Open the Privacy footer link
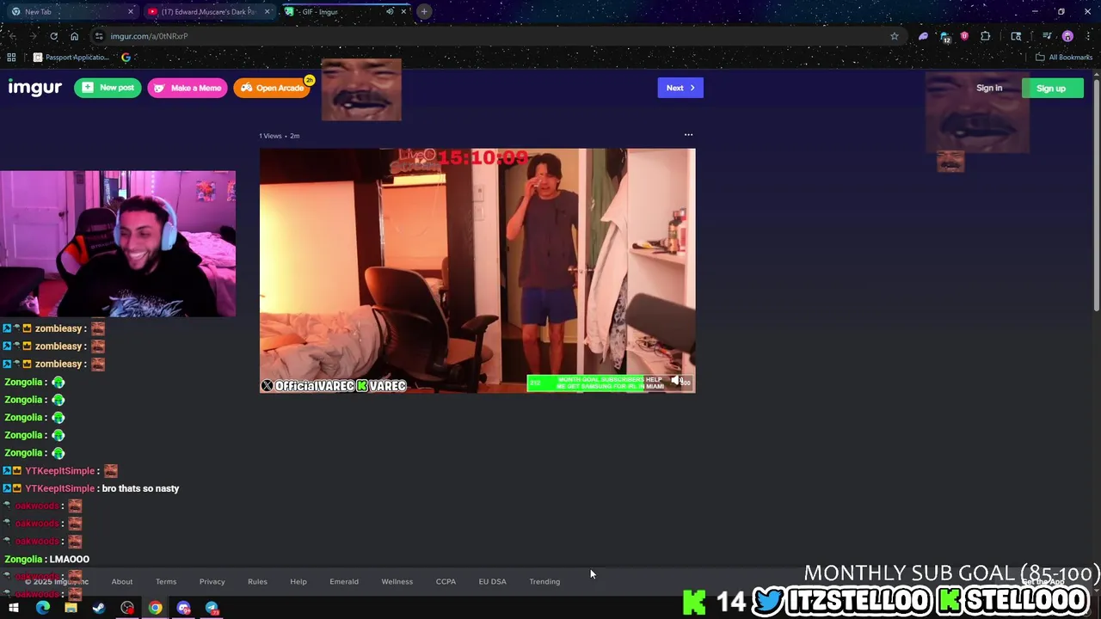The image size is (1101, 619). click(212, 581)
